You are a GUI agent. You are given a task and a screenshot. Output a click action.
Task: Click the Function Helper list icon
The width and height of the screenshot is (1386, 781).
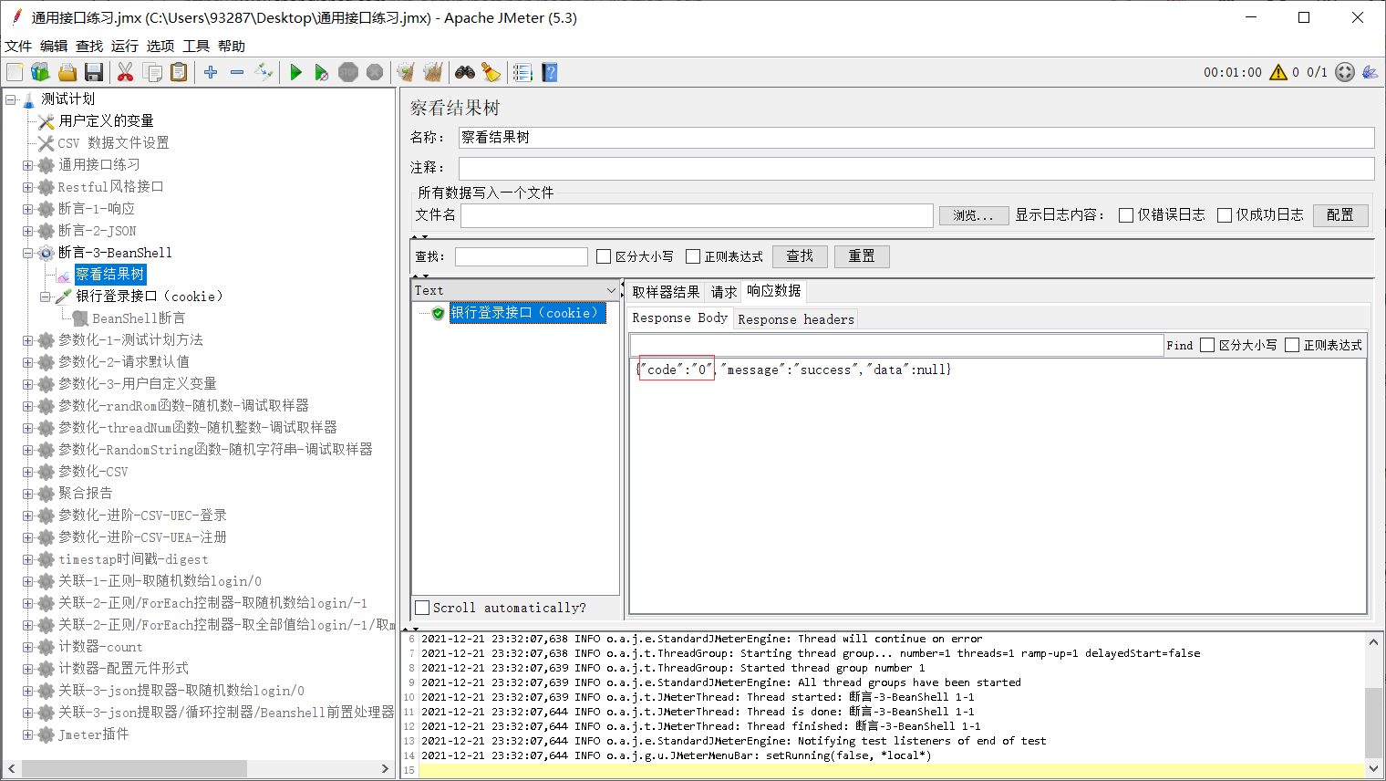(522, 72)
